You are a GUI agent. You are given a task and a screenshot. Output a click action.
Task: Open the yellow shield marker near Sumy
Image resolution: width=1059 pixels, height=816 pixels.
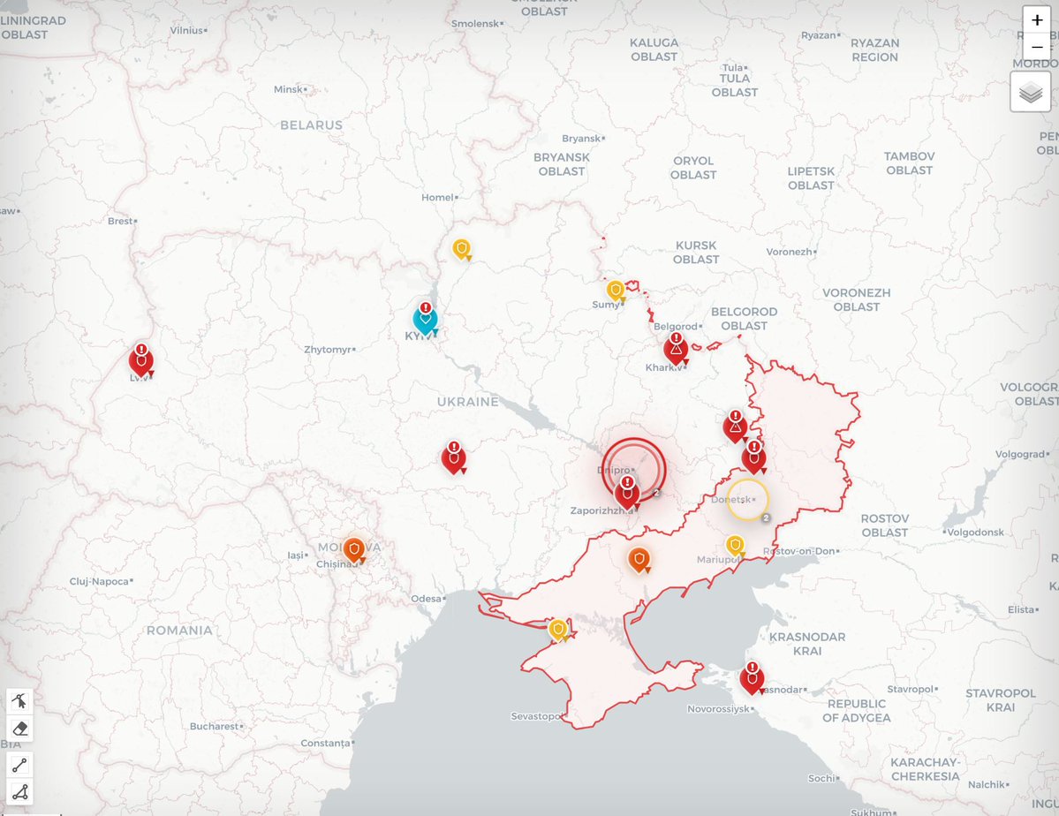coord(616,288)
